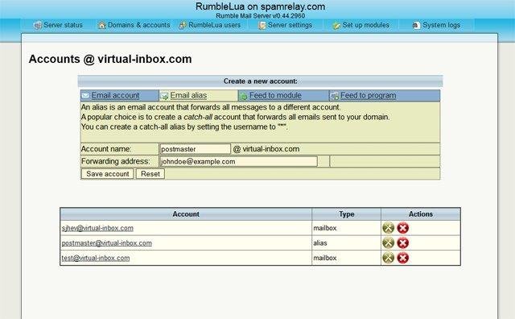Click the Account column header
515x319 pixels.
(186, 214)
